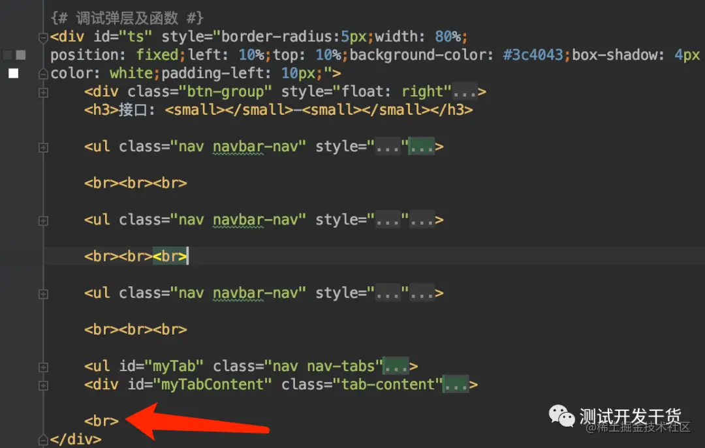Screen dimensions: 705x448
Task: Expand the folded "..." after tab-content class
Action: (x=456, y=385)
